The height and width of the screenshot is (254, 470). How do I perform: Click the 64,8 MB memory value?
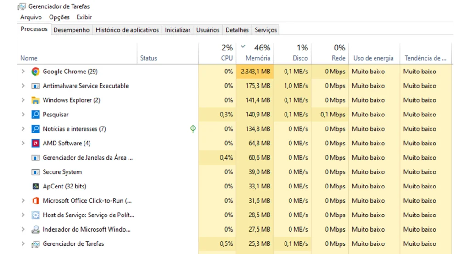click(259, 143)
